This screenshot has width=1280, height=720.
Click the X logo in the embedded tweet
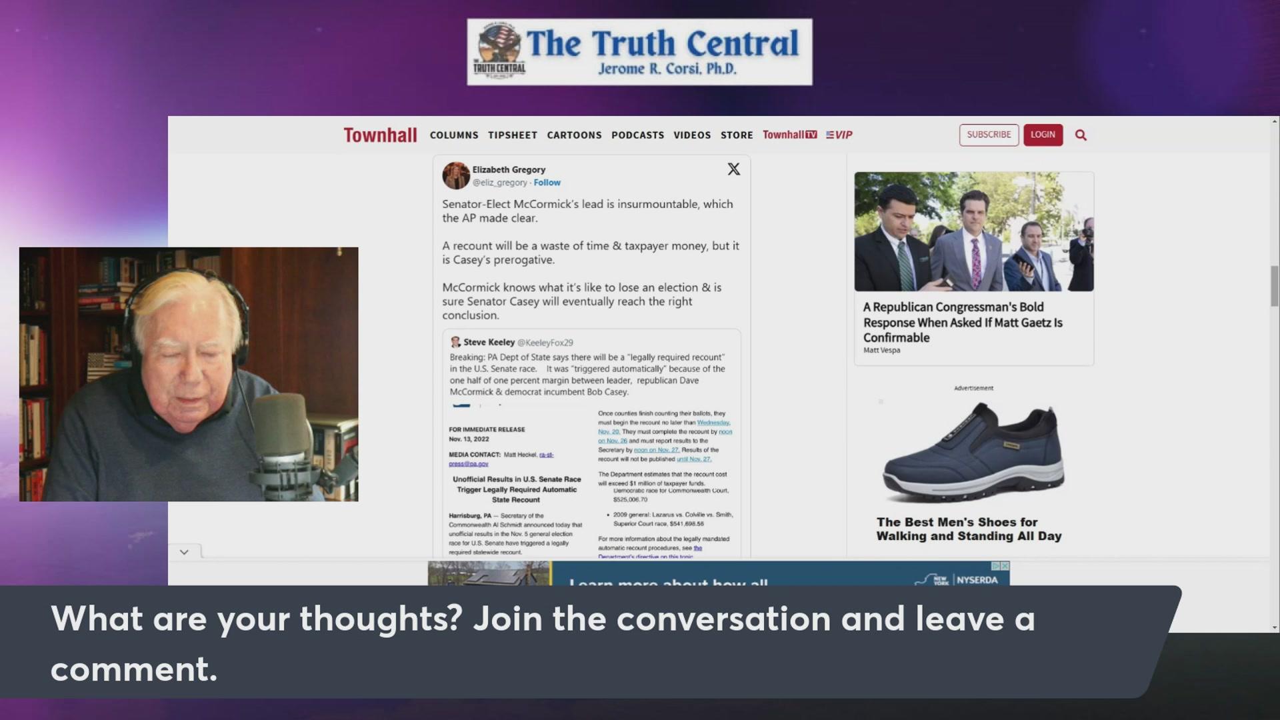coord(733,169)
